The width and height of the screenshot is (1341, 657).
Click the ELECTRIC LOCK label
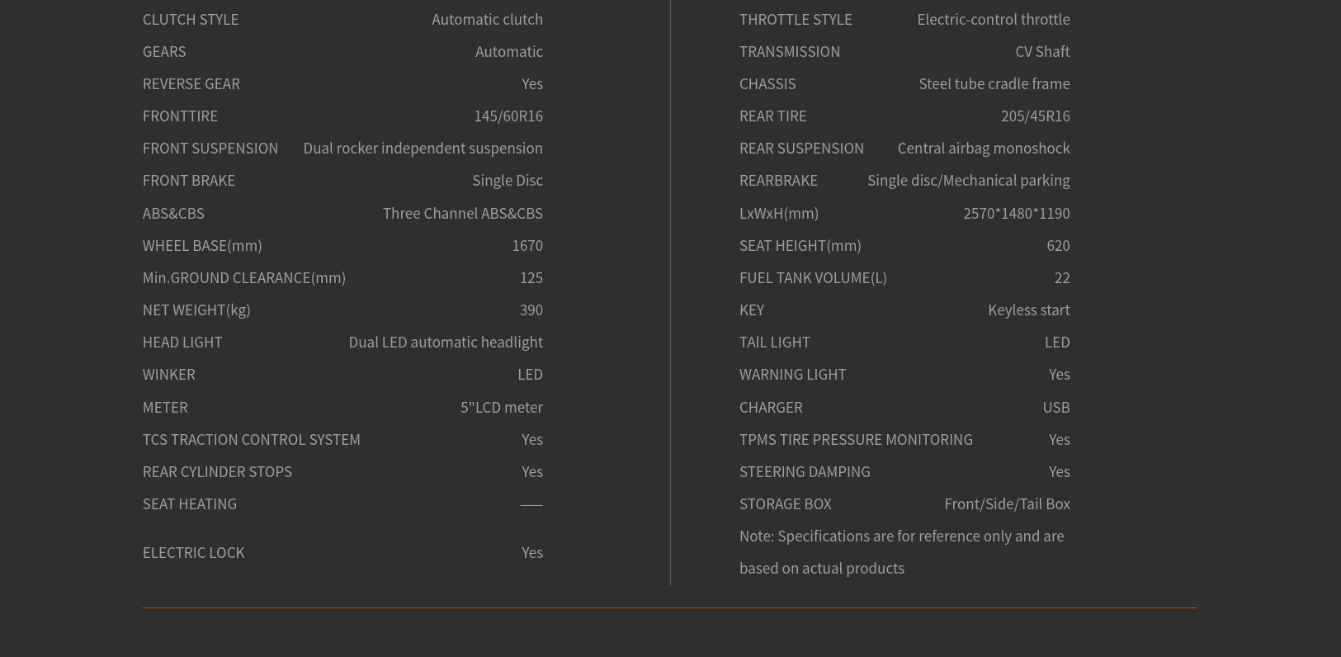(194, 553)
